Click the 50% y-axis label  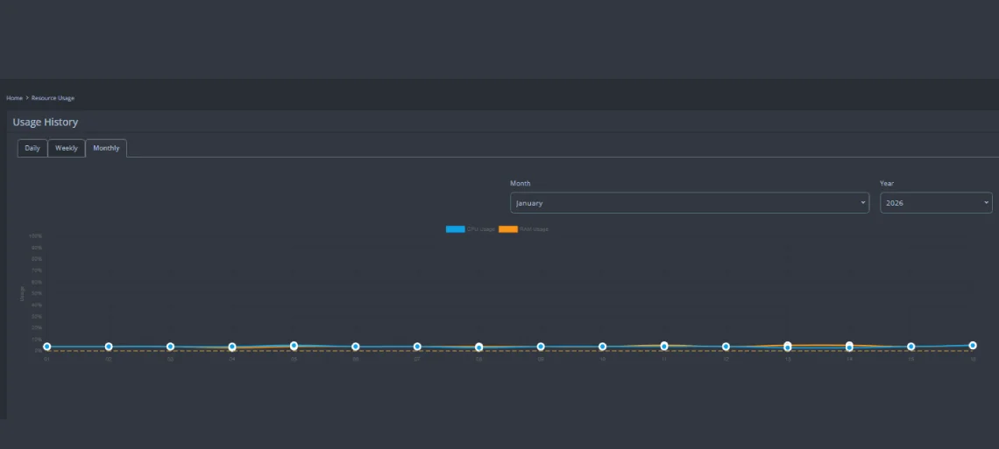pyautogui.click(x=37, y=293)
